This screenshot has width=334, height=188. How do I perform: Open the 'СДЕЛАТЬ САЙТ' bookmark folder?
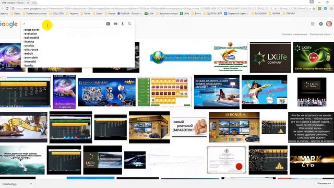pyautogui.click(x=212, y=14)
